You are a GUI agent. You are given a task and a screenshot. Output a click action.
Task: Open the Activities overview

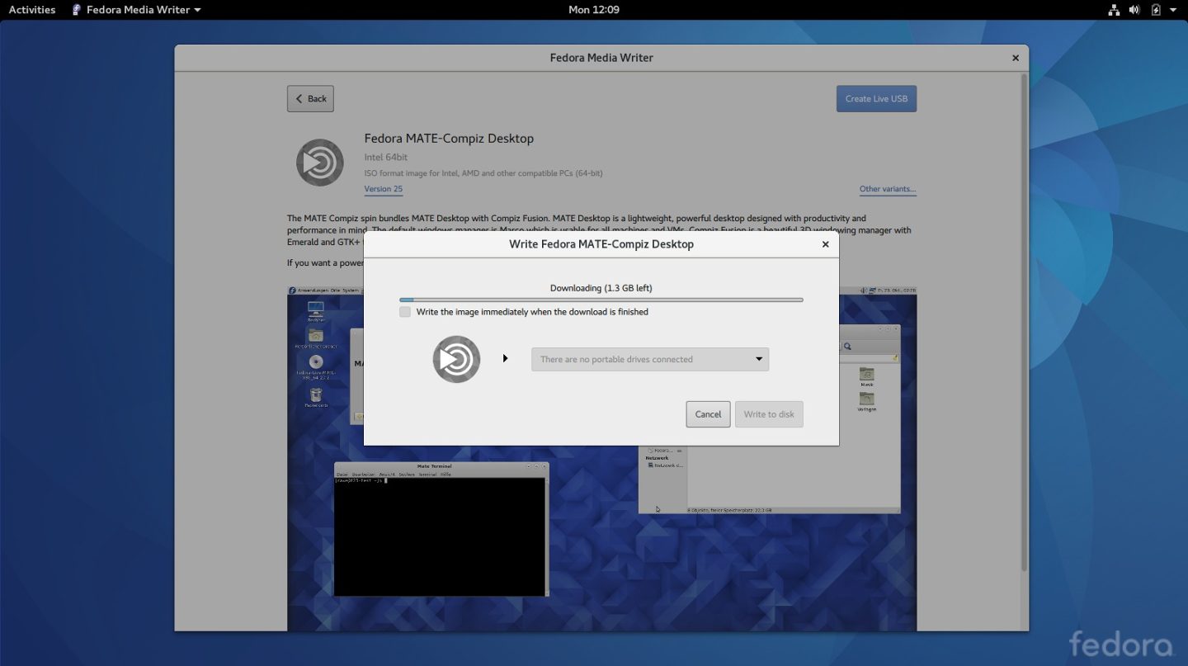[x=32, y=9]
